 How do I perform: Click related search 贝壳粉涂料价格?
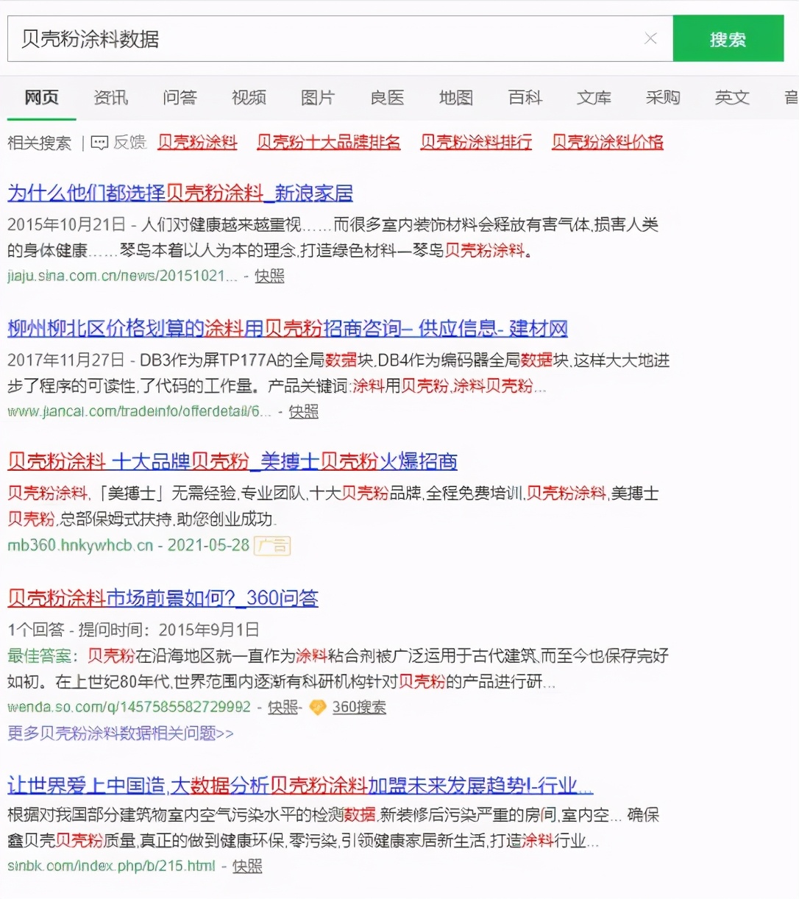coord(607,142)
